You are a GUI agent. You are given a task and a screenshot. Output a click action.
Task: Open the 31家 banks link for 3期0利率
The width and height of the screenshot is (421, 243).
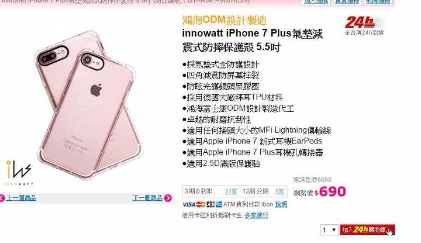pos(231,191)
